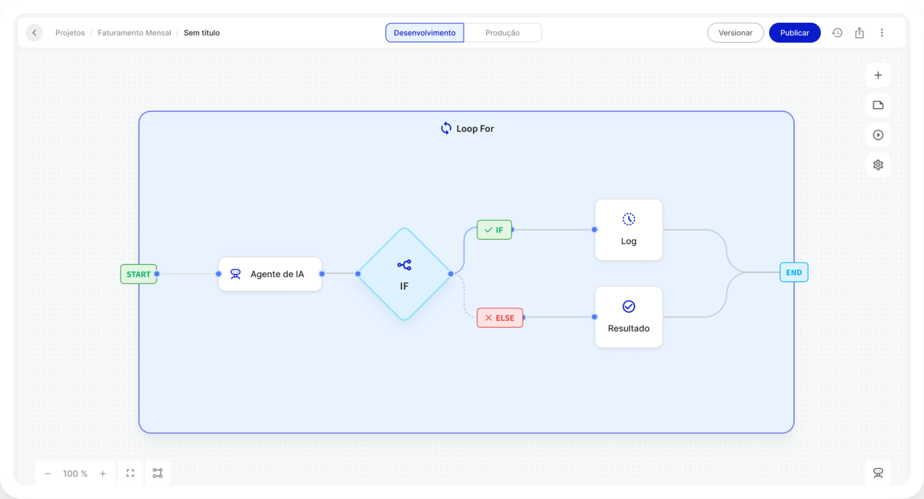The height and width of the screenshot is (499, 924).
Task: Click the add node plus icon
Action: tap(878, 75)
